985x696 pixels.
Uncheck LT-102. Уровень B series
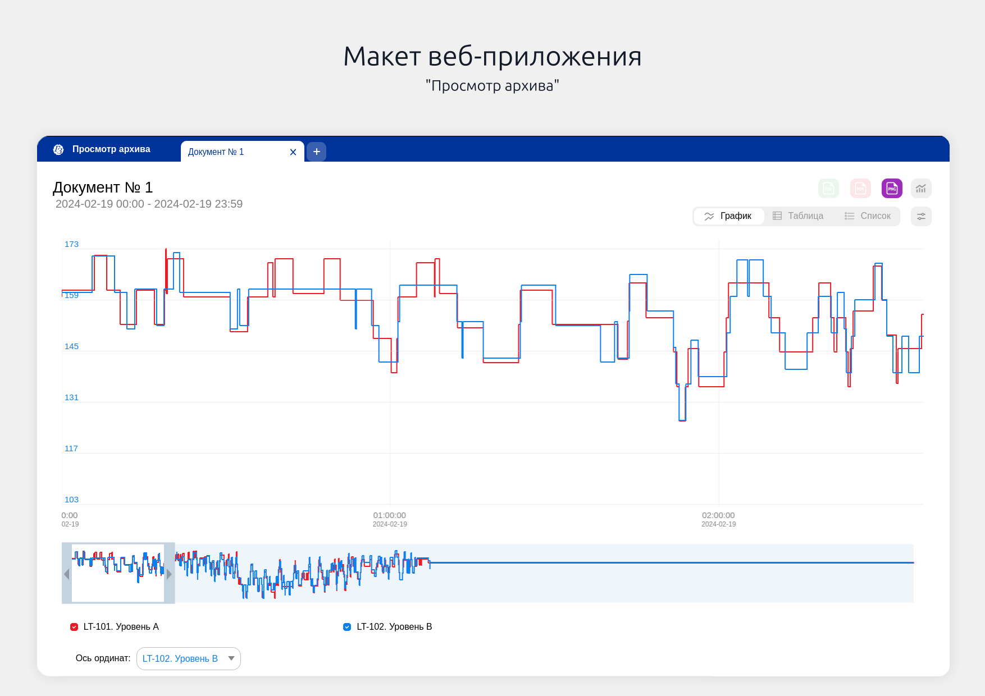[x=347, y=627]
